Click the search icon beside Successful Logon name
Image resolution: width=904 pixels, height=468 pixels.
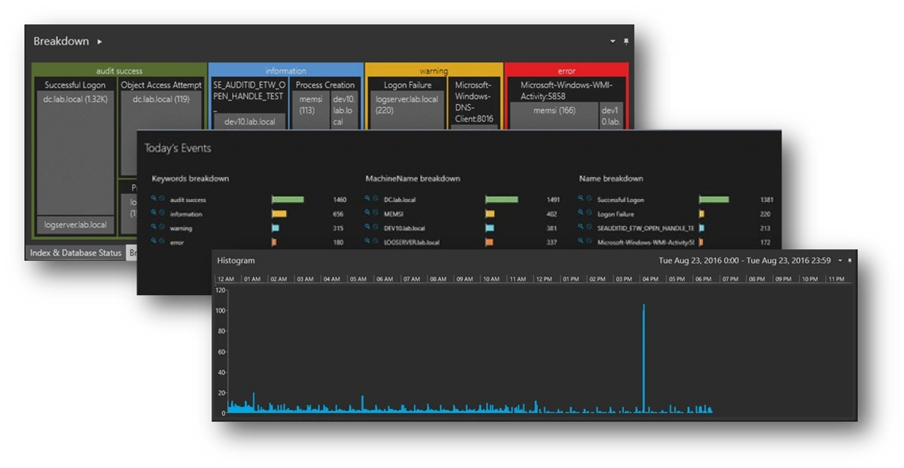click(x=581, y=199)
